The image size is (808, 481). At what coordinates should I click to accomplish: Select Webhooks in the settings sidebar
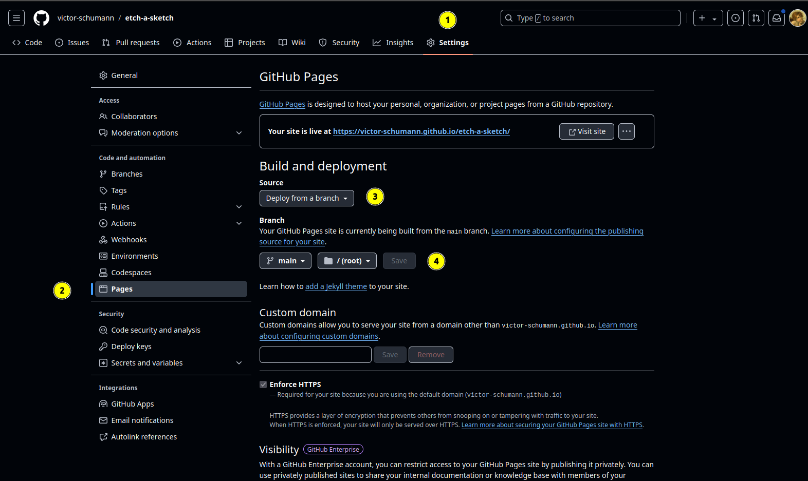coord(129,240)
